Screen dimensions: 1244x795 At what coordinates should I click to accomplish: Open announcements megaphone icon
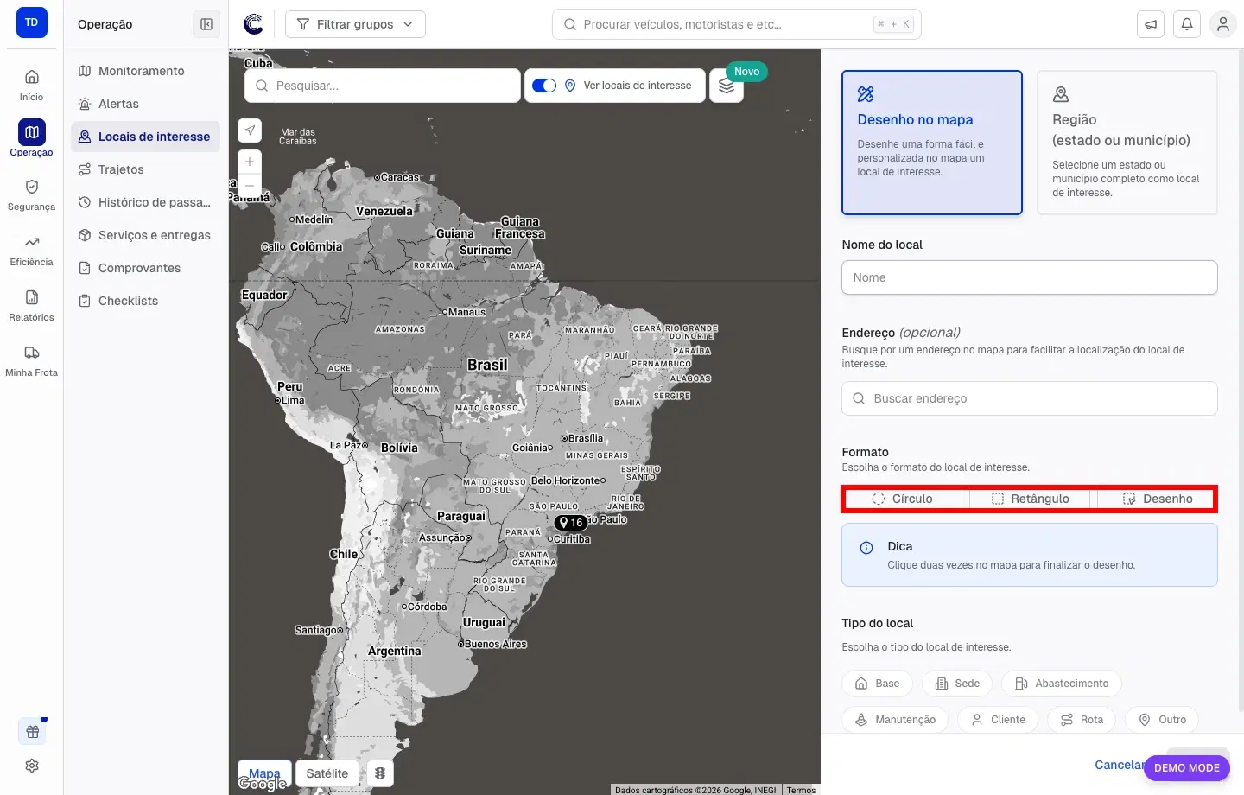[x=1151, y=24]
